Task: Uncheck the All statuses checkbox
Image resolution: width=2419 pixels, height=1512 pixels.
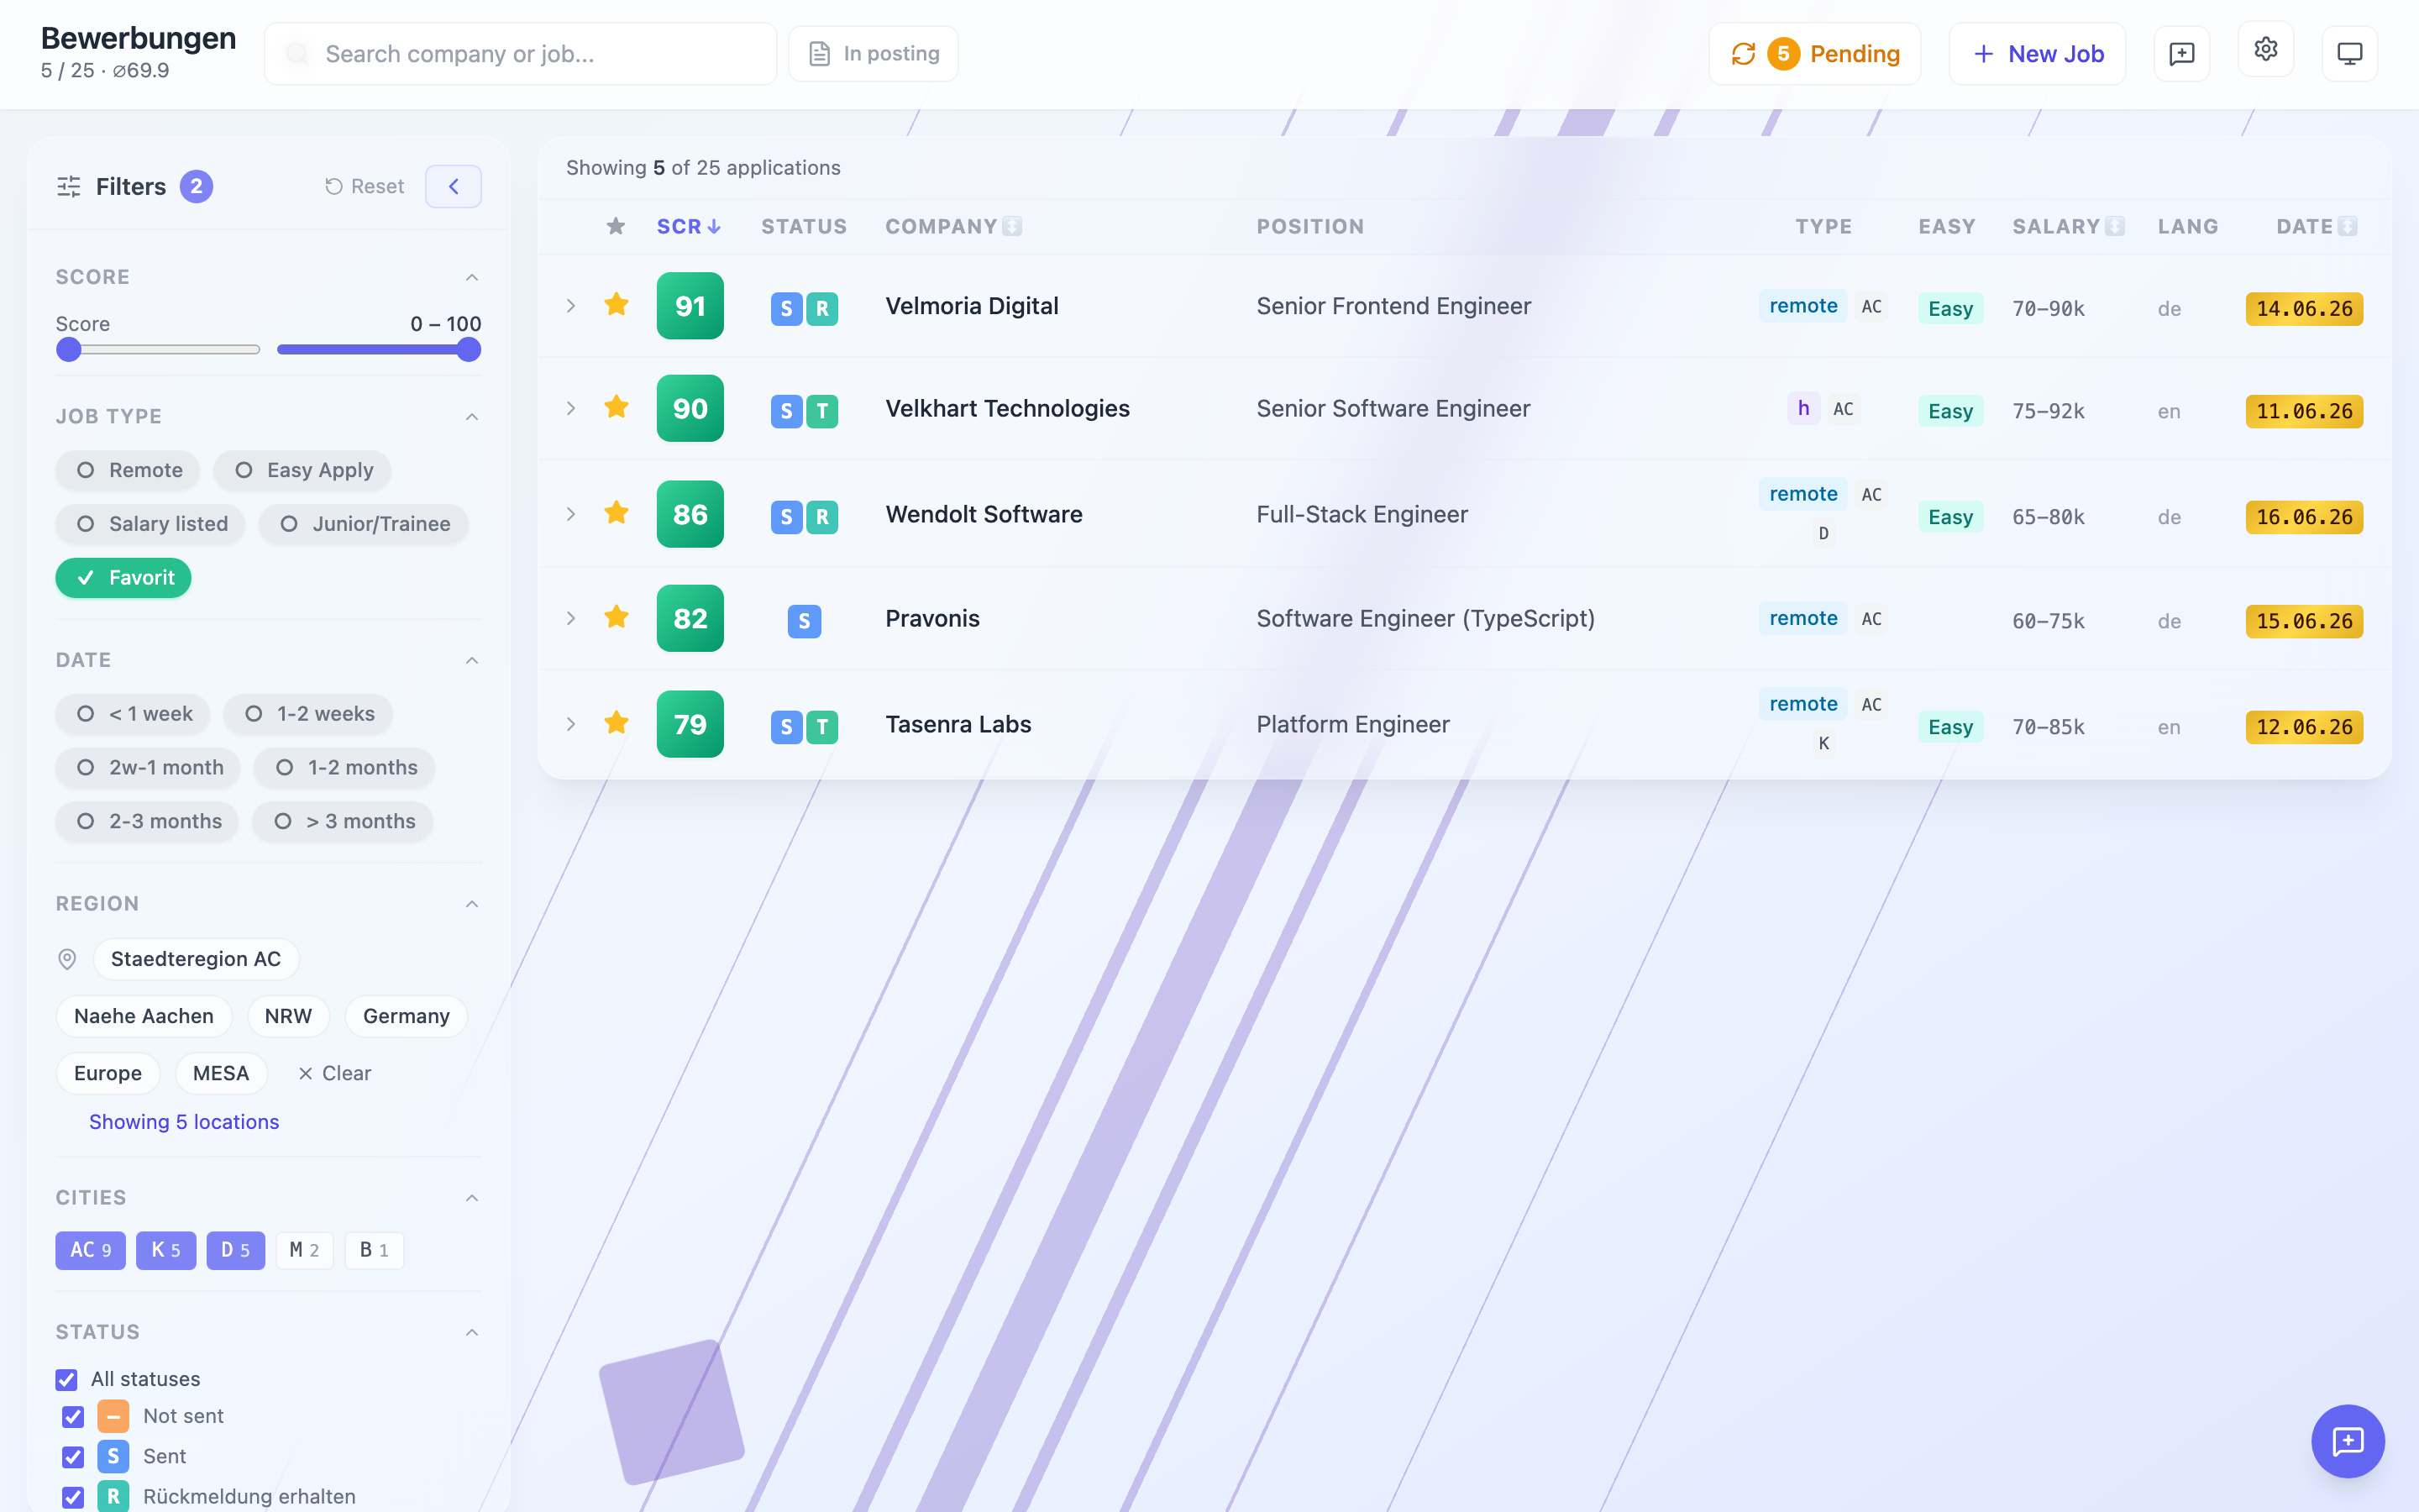Action: coord(67,1379)
